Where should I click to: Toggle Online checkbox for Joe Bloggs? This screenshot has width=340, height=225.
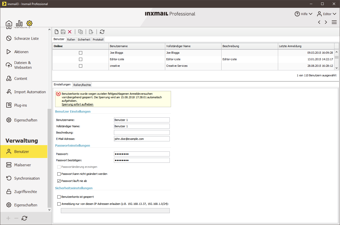[81, 53]
